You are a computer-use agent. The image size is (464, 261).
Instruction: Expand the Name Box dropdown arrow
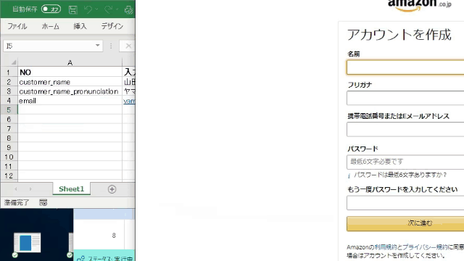(97, 46)
